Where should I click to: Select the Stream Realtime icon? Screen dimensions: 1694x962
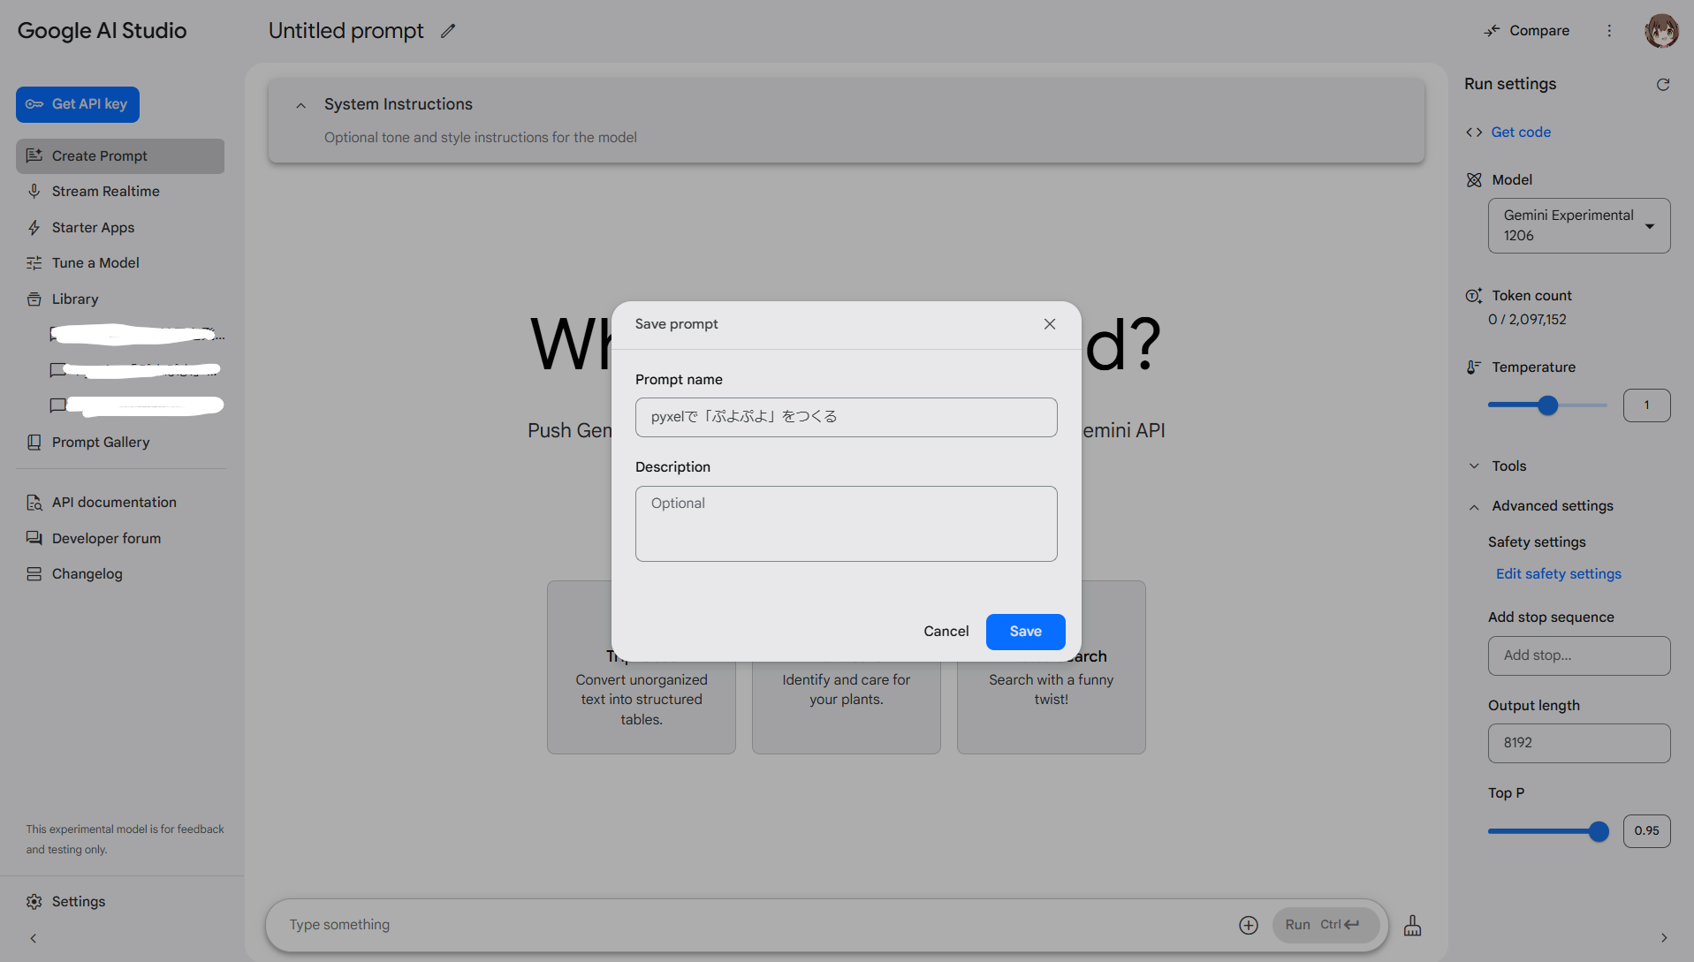pyautogui.click(x=34, y=191)
